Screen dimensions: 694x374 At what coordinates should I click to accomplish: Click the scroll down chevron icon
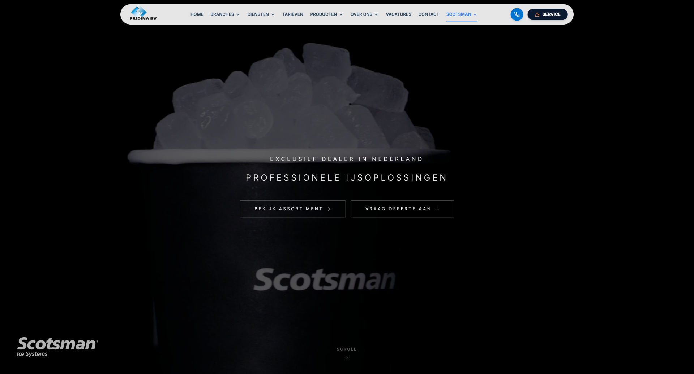pos(347,358)
